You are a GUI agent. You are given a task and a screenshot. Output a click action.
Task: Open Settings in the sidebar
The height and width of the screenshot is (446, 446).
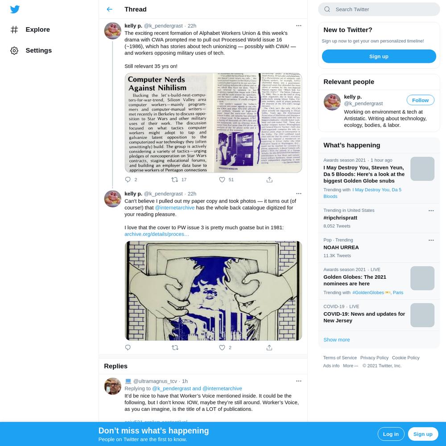coord(31,51)
